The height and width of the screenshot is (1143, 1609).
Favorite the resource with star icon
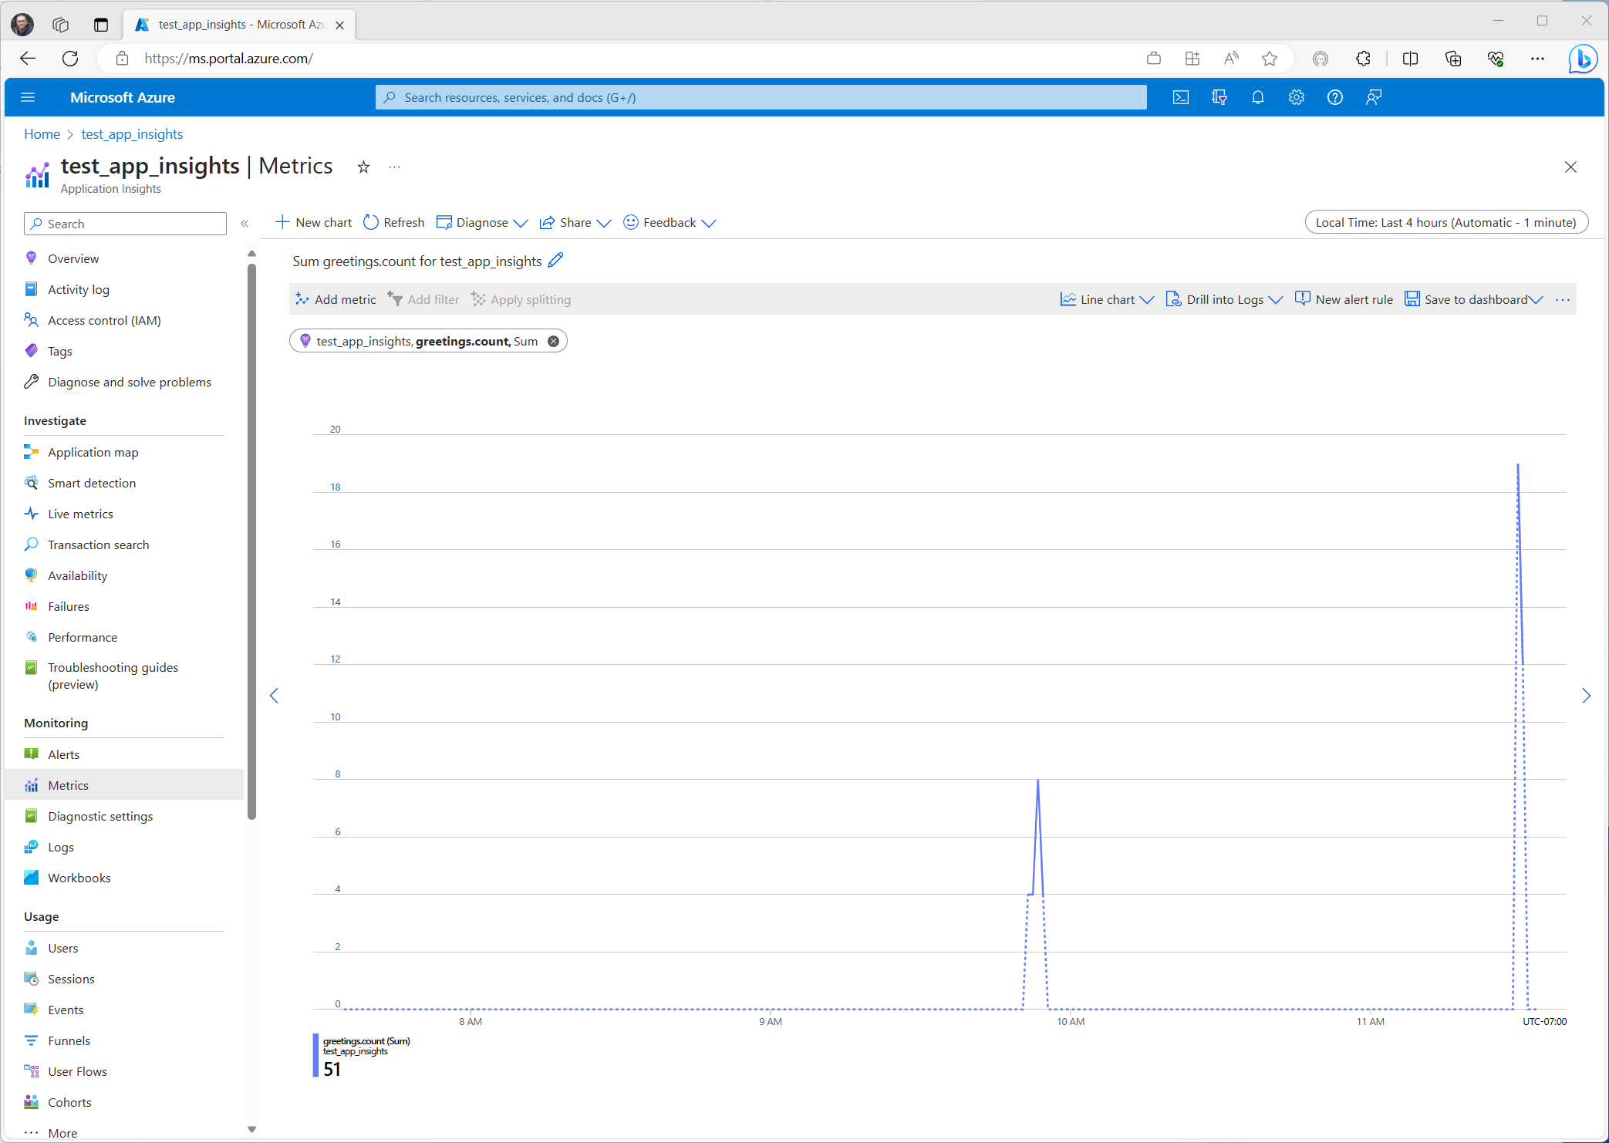[x=363, y=167]
